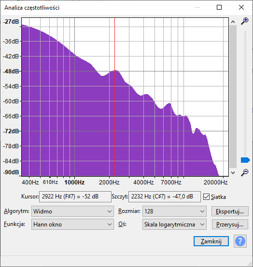This screenshot has height=267, width=253.
Task: Click the -48dB axis label
Action: pyautogui.click(x=11, y=71)
